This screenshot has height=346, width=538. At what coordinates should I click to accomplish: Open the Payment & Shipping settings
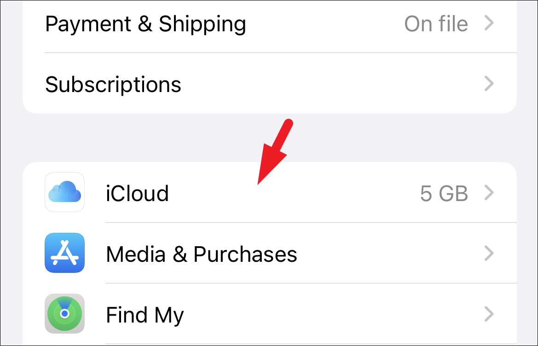click(270, 24)
